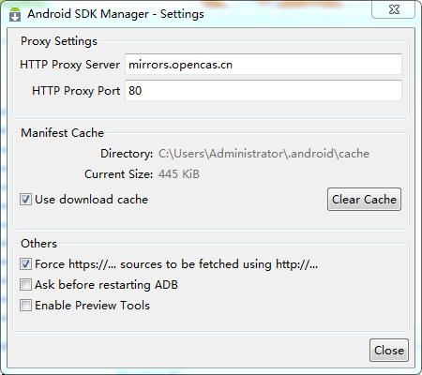This screenshot has width=422, height=375.
Task: Click the HTTP Proxy Port field
Action: 264,91
